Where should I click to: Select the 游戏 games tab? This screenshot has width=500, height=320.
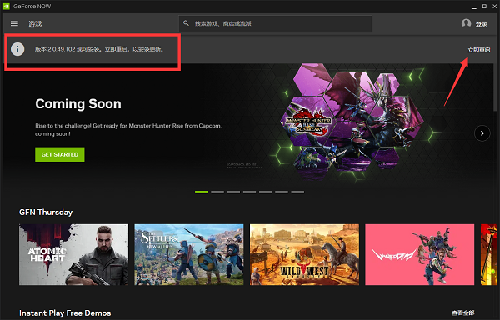pyautogui.click(x=35, y=23)
